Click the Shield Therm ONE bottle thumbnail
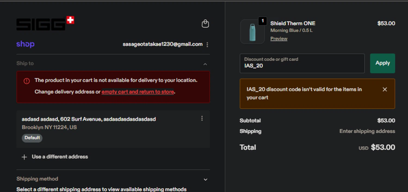Image resolution: width=408 pixels, height=192 pixels. [x=252, y=32]
